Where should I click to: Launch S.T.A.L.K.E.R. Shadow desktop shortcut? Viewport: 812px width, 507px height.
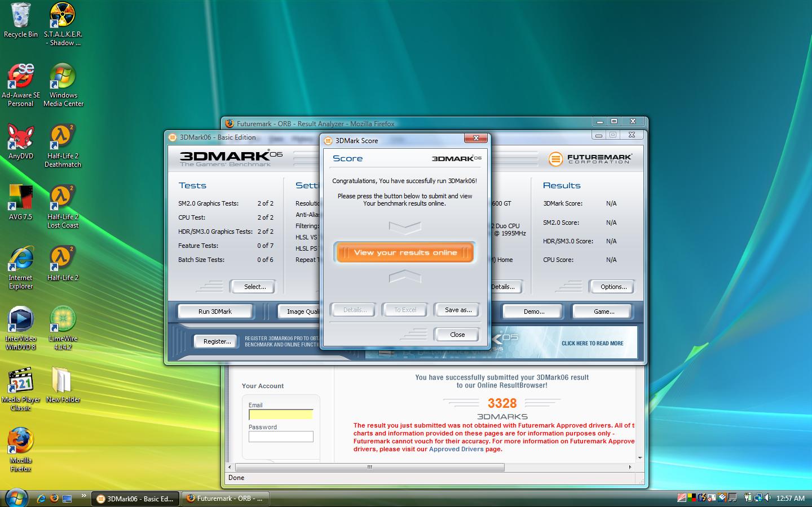point(63,24)
